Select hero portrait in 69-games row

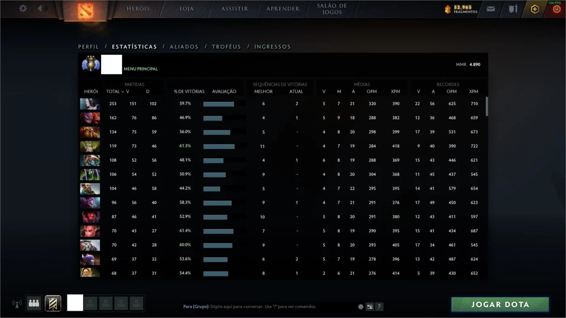click(x=90, y=259)
